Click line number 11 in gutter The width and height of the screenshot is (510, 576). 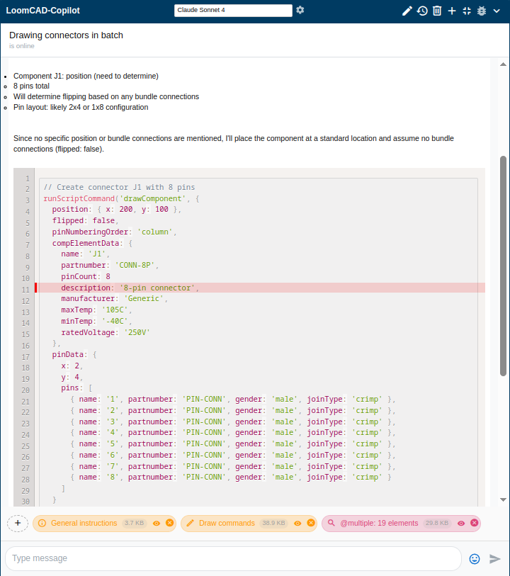25,290
